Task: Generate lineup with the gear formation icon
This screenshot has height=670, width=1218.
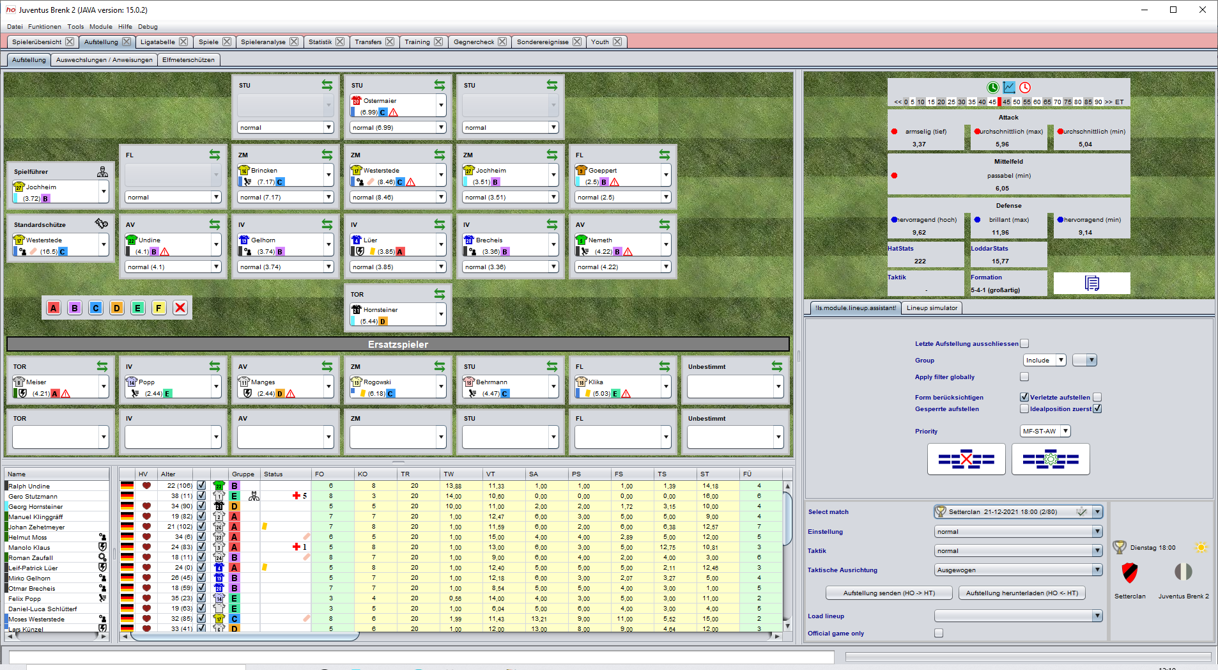Action: tap(1051, 459)
